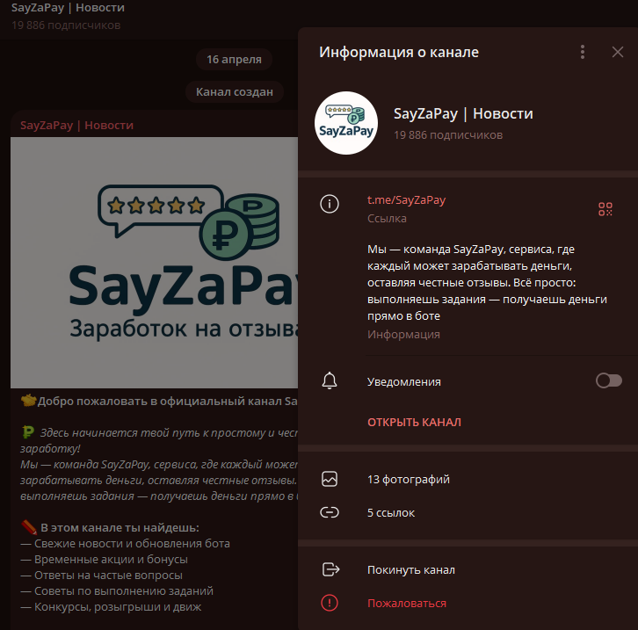Click the line Временные акции и бонусы

tap(104, 559)
